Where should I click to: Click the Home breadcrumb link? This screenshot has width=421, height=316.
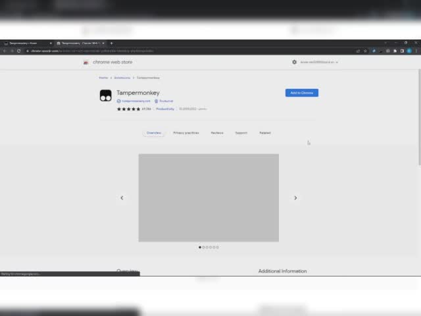[103, 78]
